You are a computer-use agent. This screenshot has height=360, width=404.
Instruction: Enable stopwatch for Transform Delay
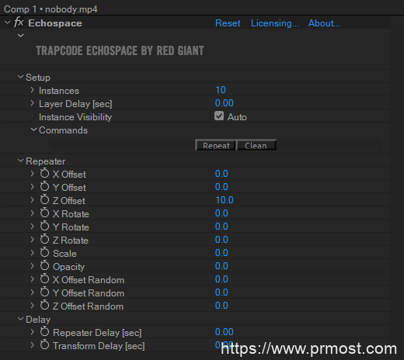[x=44, y=344]
